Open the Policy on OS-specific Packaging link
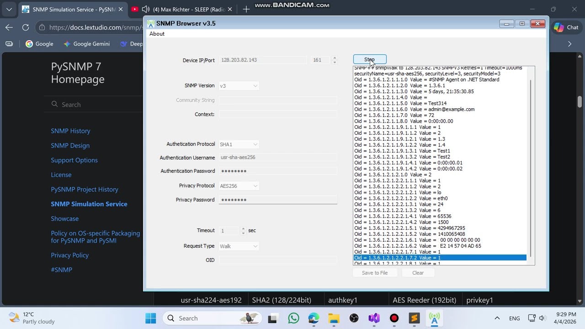585x329 pixels. coord(96,237)
